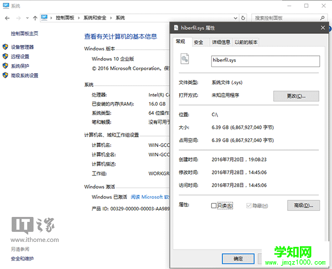Close the 系统 window

point(324,6)
